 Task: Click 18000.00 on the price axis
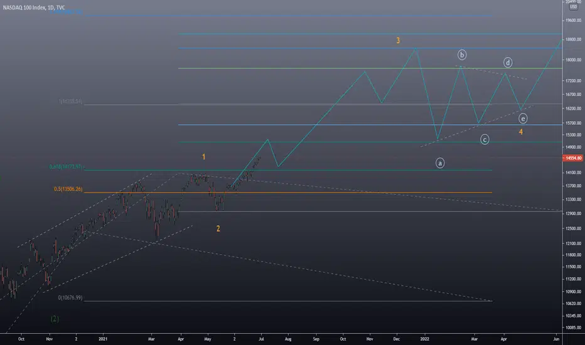(x=573, y=60)
